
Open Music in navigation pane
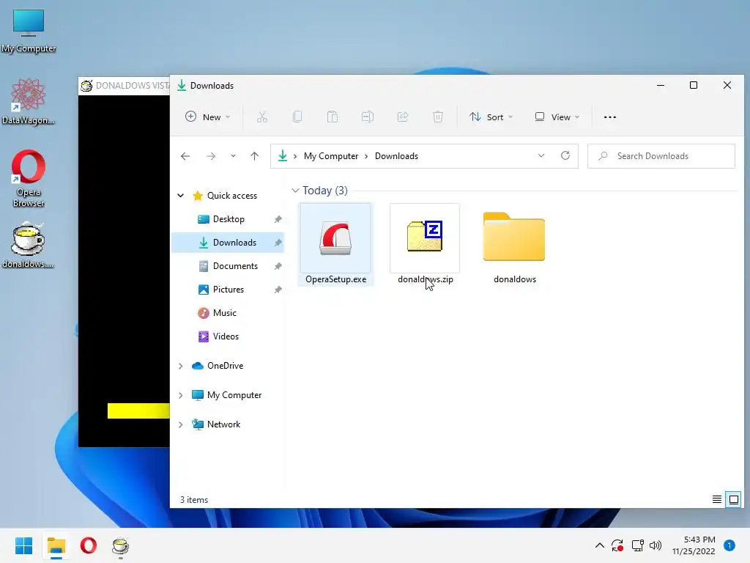(225, 313)
